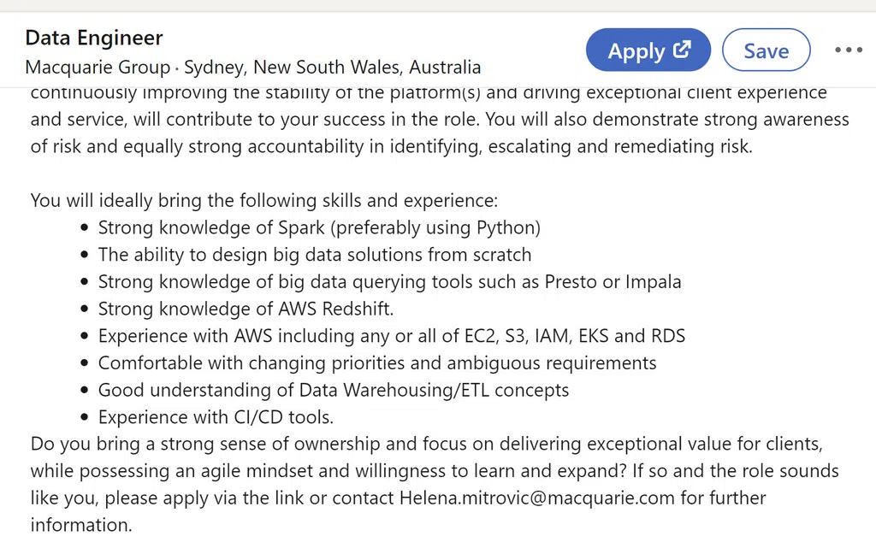
Task: Click the strong sense of ownership sentence
Action: 427,445
